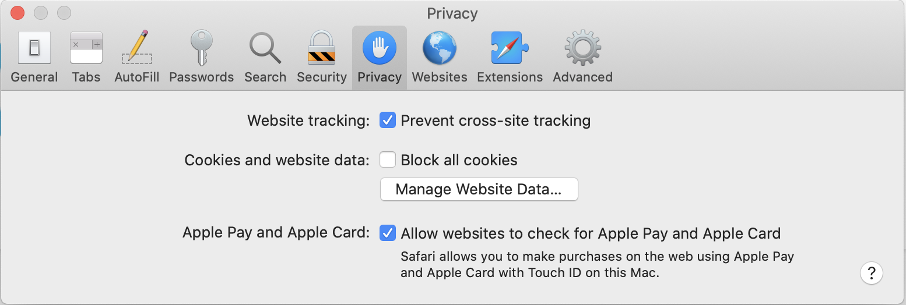906x305 pixels.
Task: Click the gray minimize window button
Action: coord(41,12)
